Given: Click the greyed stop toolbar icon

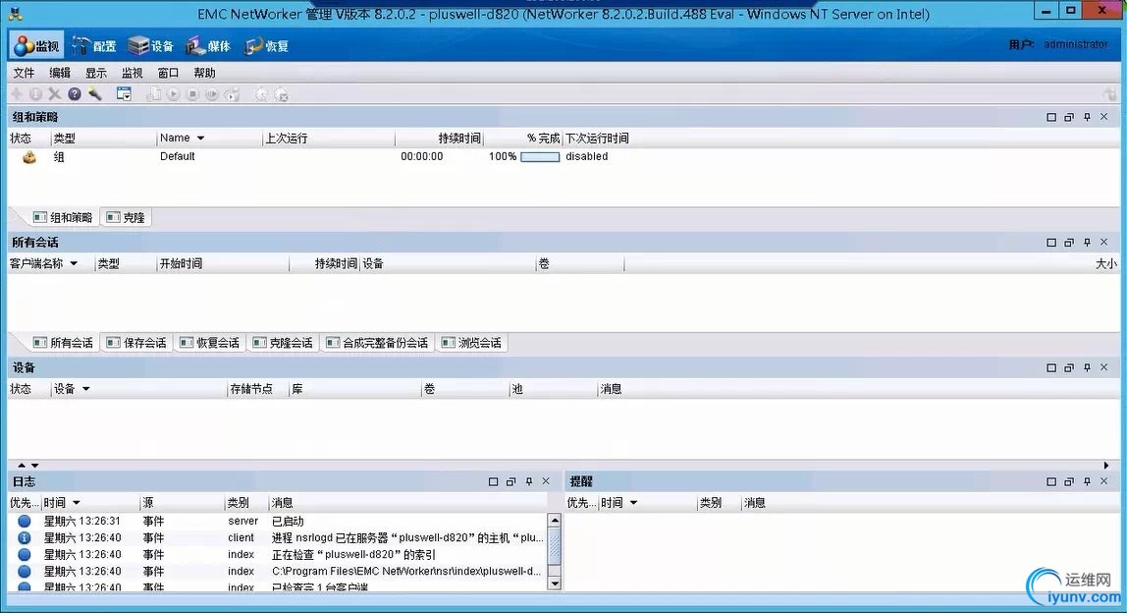Looking at the screenshot, I should point(191,94).
